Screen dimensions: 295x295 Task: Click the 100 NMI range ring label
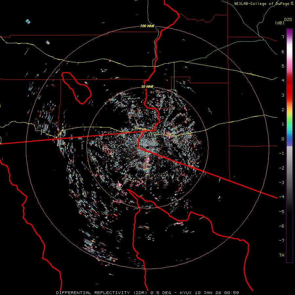click(147, 26)
